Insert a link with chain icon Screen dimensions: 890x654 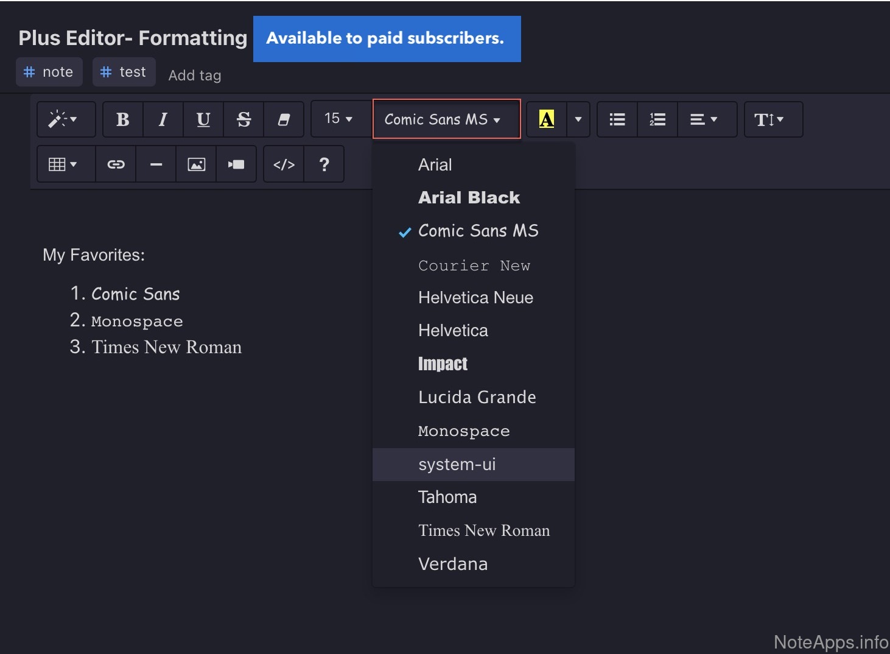(116, 164)
